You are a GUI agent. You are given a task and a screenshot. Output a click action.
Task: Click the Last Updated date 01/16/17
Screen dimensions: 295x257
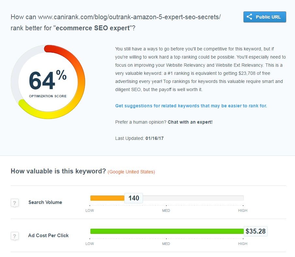tap(154, 139)
